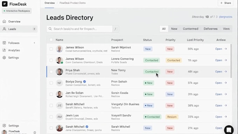Click the arrow in Jan Be Solian row
238x134 pixels.
tap(226, 94)
